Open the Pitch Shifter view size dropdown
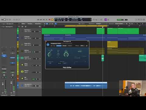 (x=82, y=46)
